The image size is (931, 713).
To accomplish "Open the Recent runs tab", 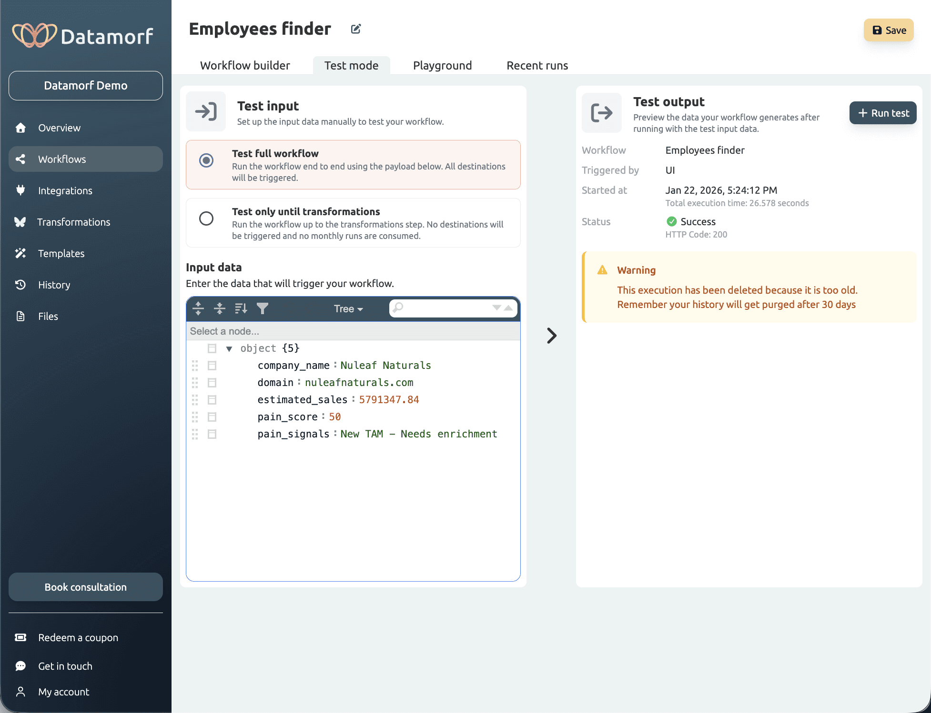I will click(x=537, y=65).
